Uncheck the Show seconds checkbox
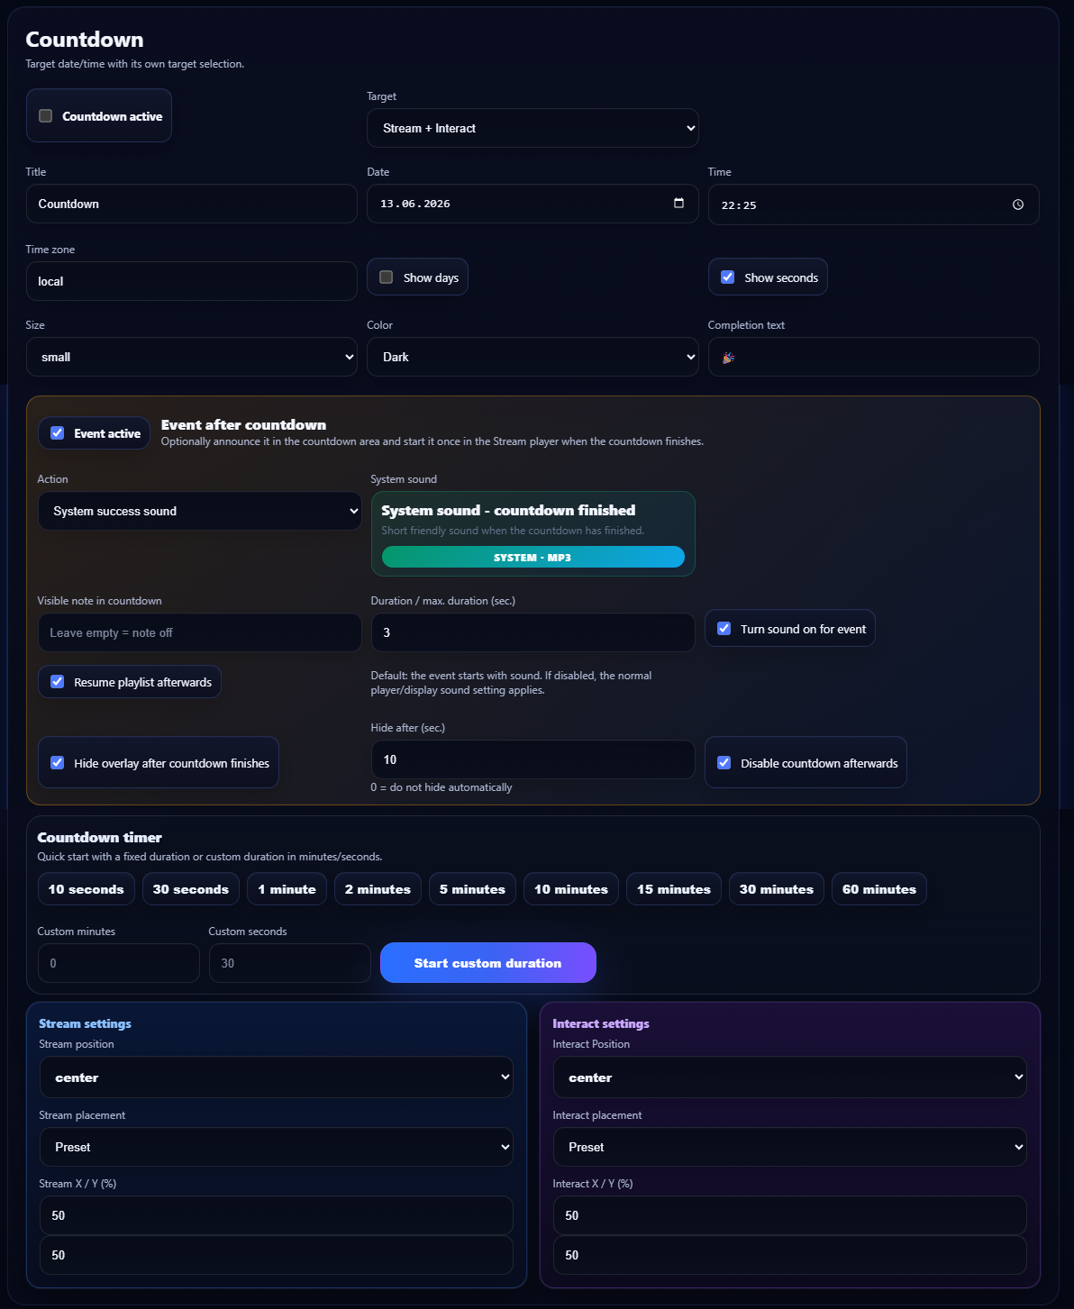 [728, 277]
